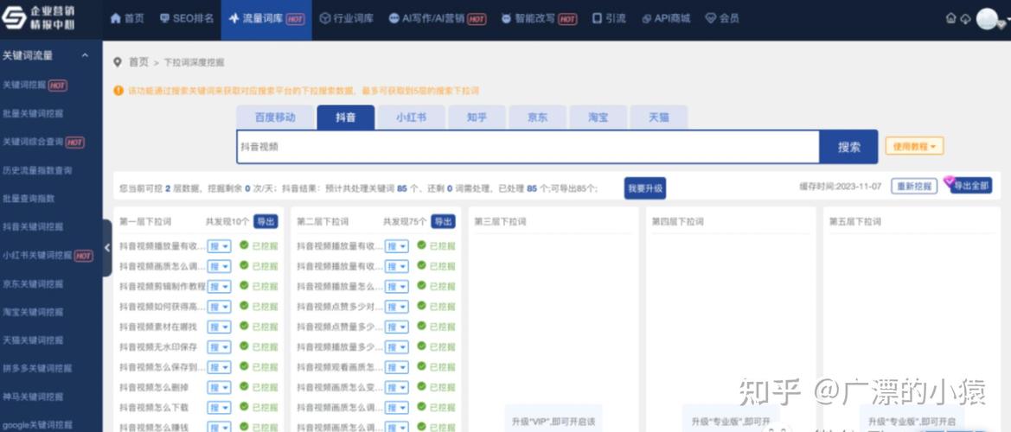Click the 我要升级 button

[x=645, y=188]
